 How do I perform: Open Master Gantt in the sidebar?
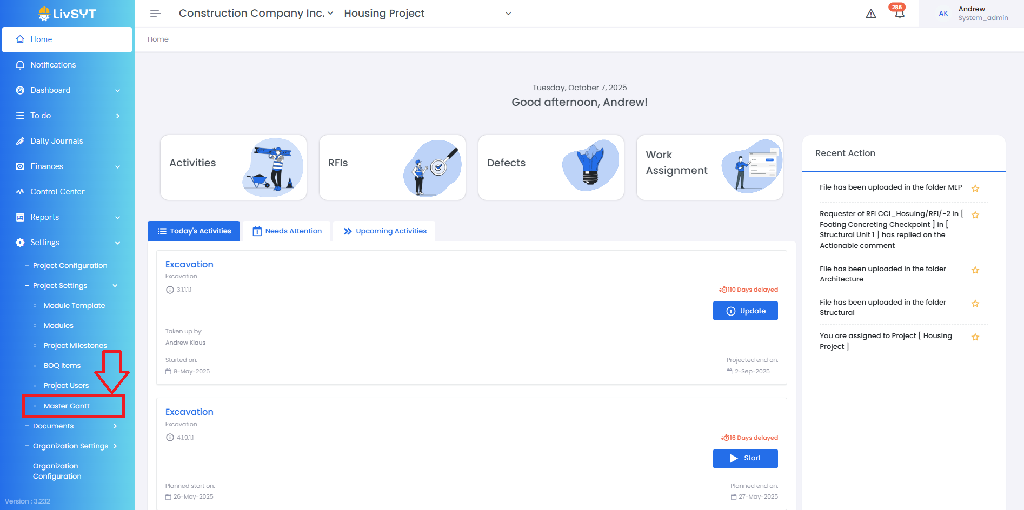(67, 406)
